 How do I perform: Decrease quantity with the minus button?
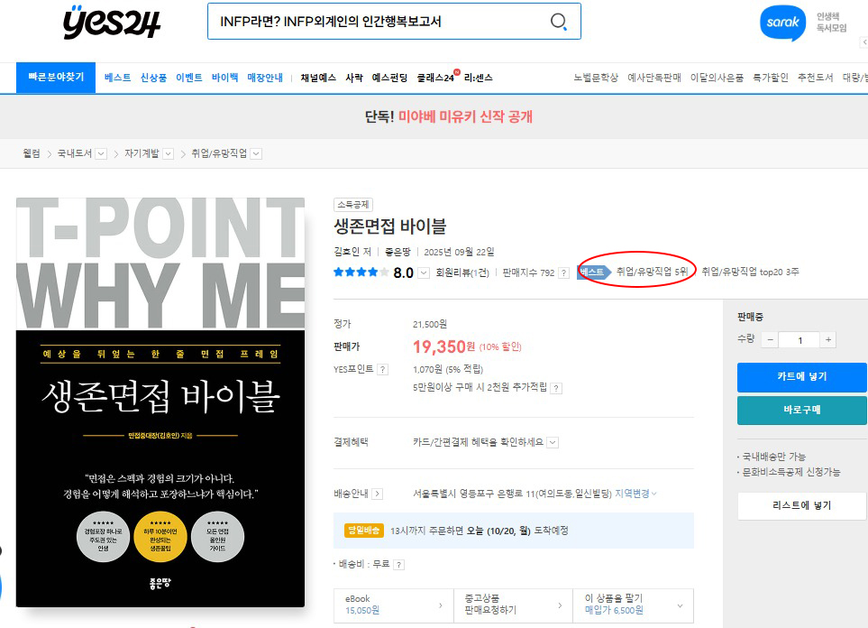pyautogui.click(x=769, y=340)
